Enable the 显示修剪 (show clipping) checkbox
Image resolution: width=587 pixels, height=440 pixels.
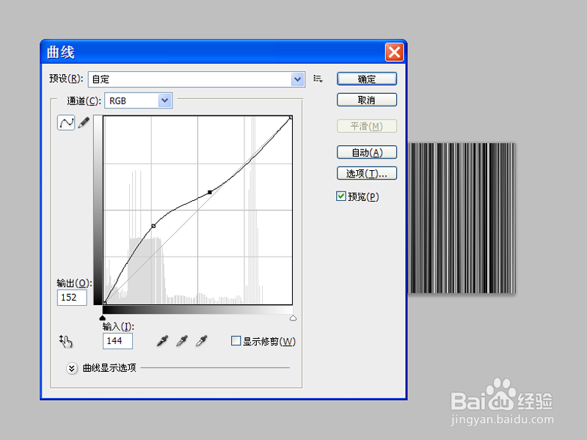click(x=236, y=341)
